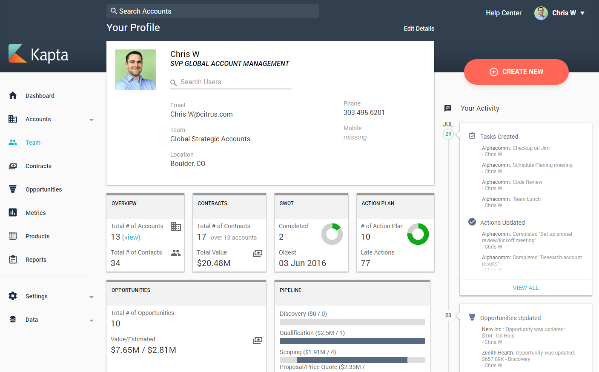Viewport: 599px width, 372px height.
Task: Click the Your Activity chat icon
Action: [448, 109]
